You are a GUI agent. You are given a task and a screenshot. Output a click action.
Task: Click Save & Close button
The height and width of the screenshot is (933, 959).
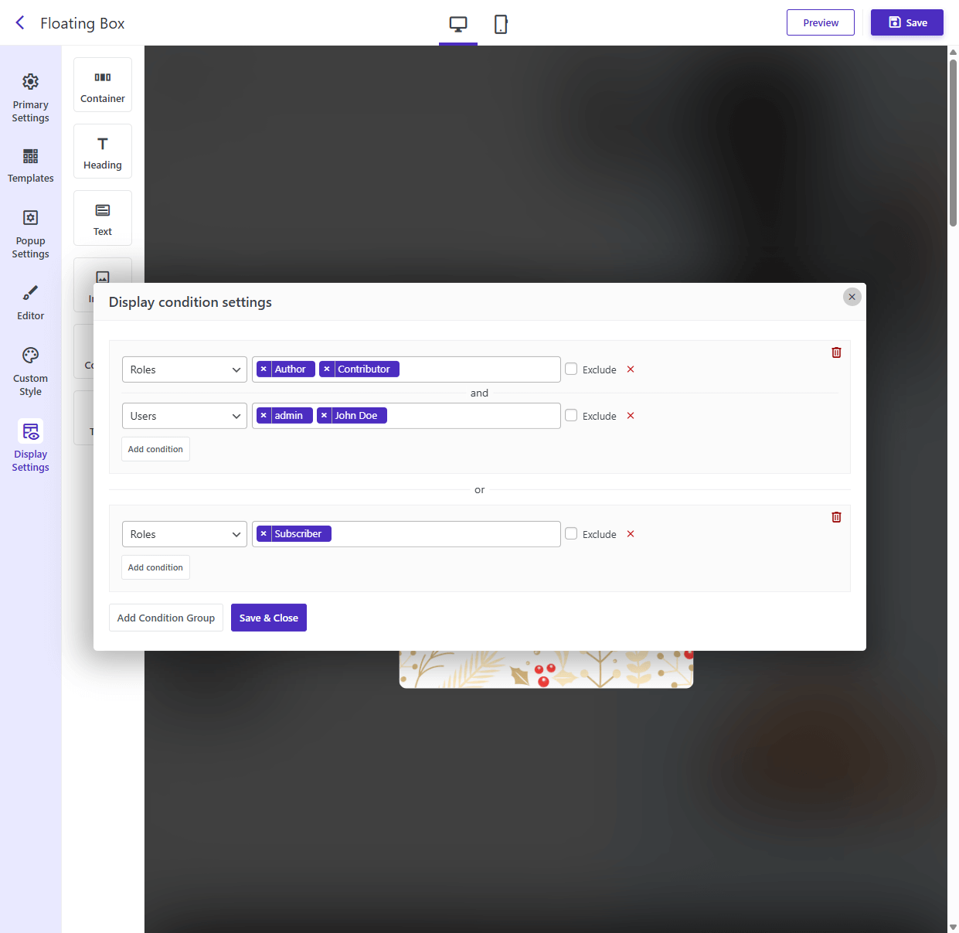coord(269,618)
